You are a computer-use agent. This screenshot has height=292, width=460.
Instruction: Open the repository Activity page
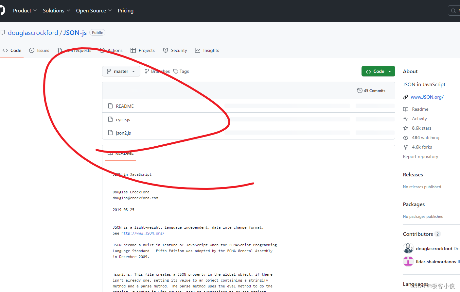point(419,119)
